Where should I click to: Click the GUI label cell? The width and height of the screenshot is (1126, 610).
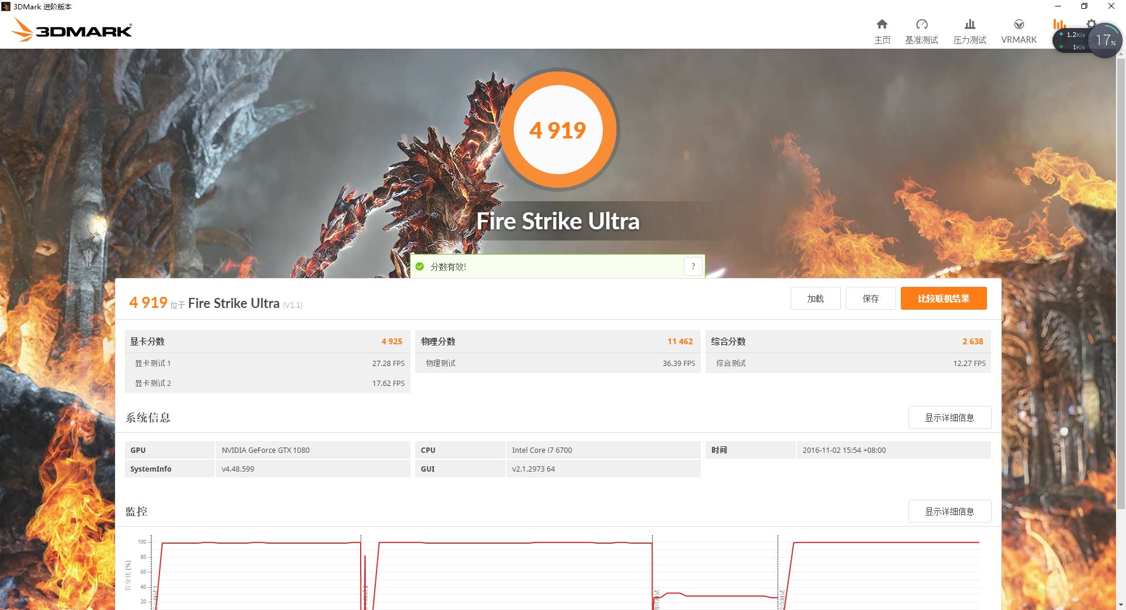coord(460,469)
